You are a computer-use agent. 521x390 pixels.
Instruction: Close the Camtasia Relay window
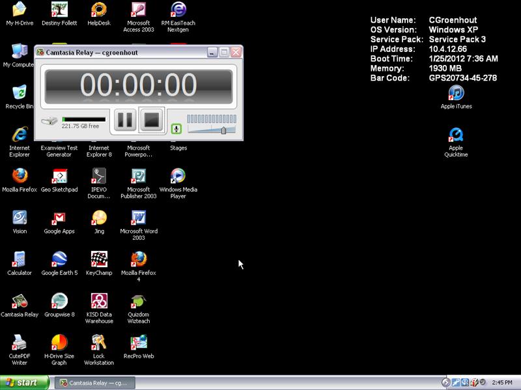[x=236, y=52]
